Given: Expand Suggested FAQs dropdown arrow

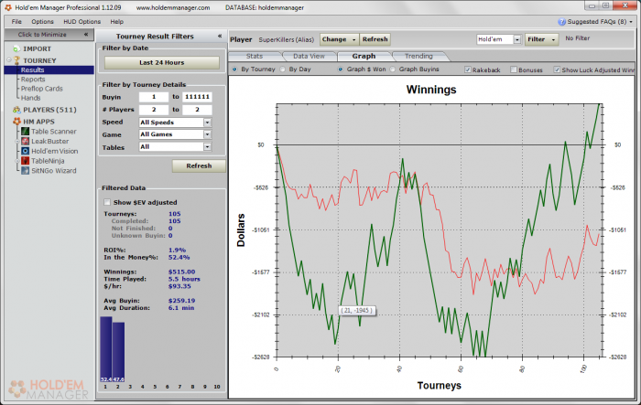Looking at the screenshot, I should (631, 22).
